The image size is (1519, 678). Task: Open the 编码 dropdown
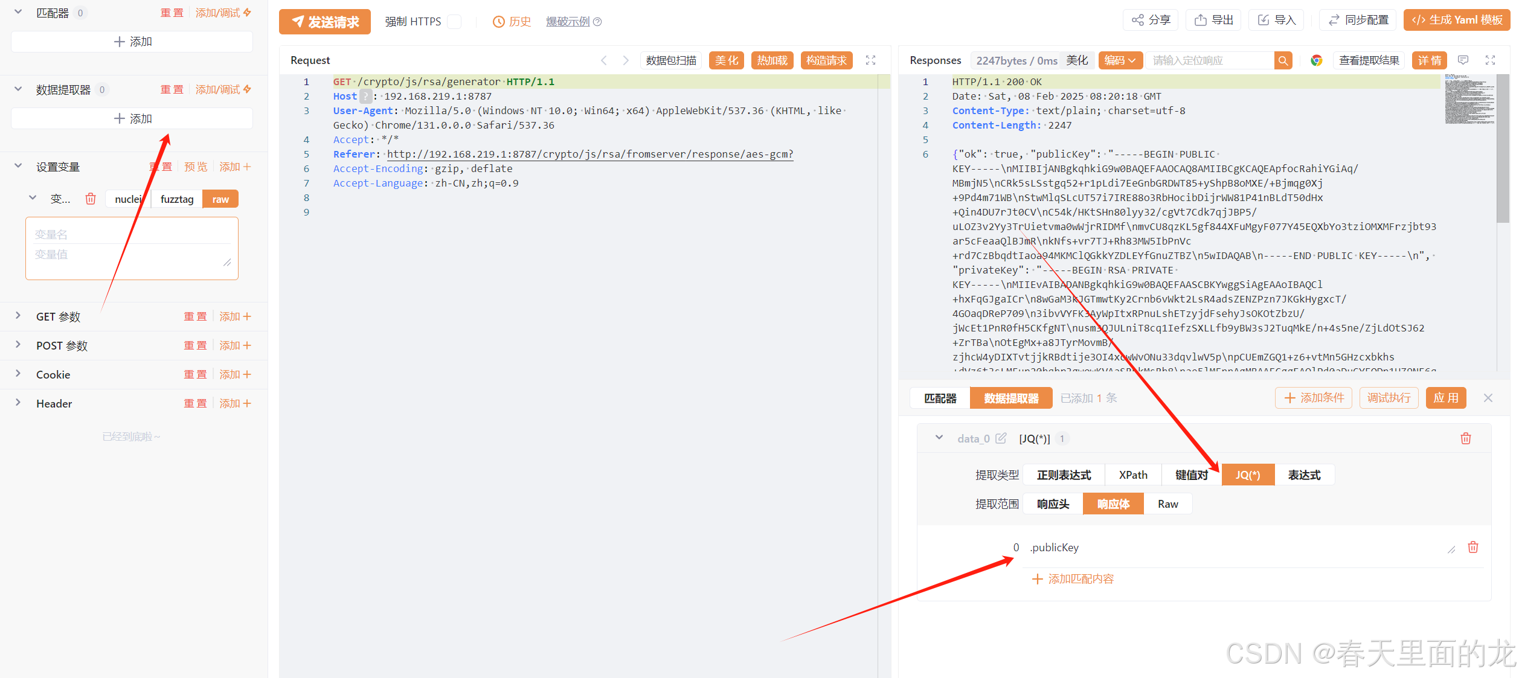point(1120,60)
